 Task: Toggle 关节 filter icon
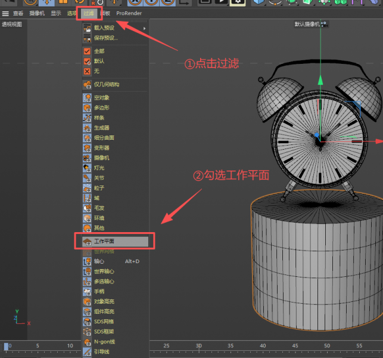pyautogui.click(x=87, y=178)
